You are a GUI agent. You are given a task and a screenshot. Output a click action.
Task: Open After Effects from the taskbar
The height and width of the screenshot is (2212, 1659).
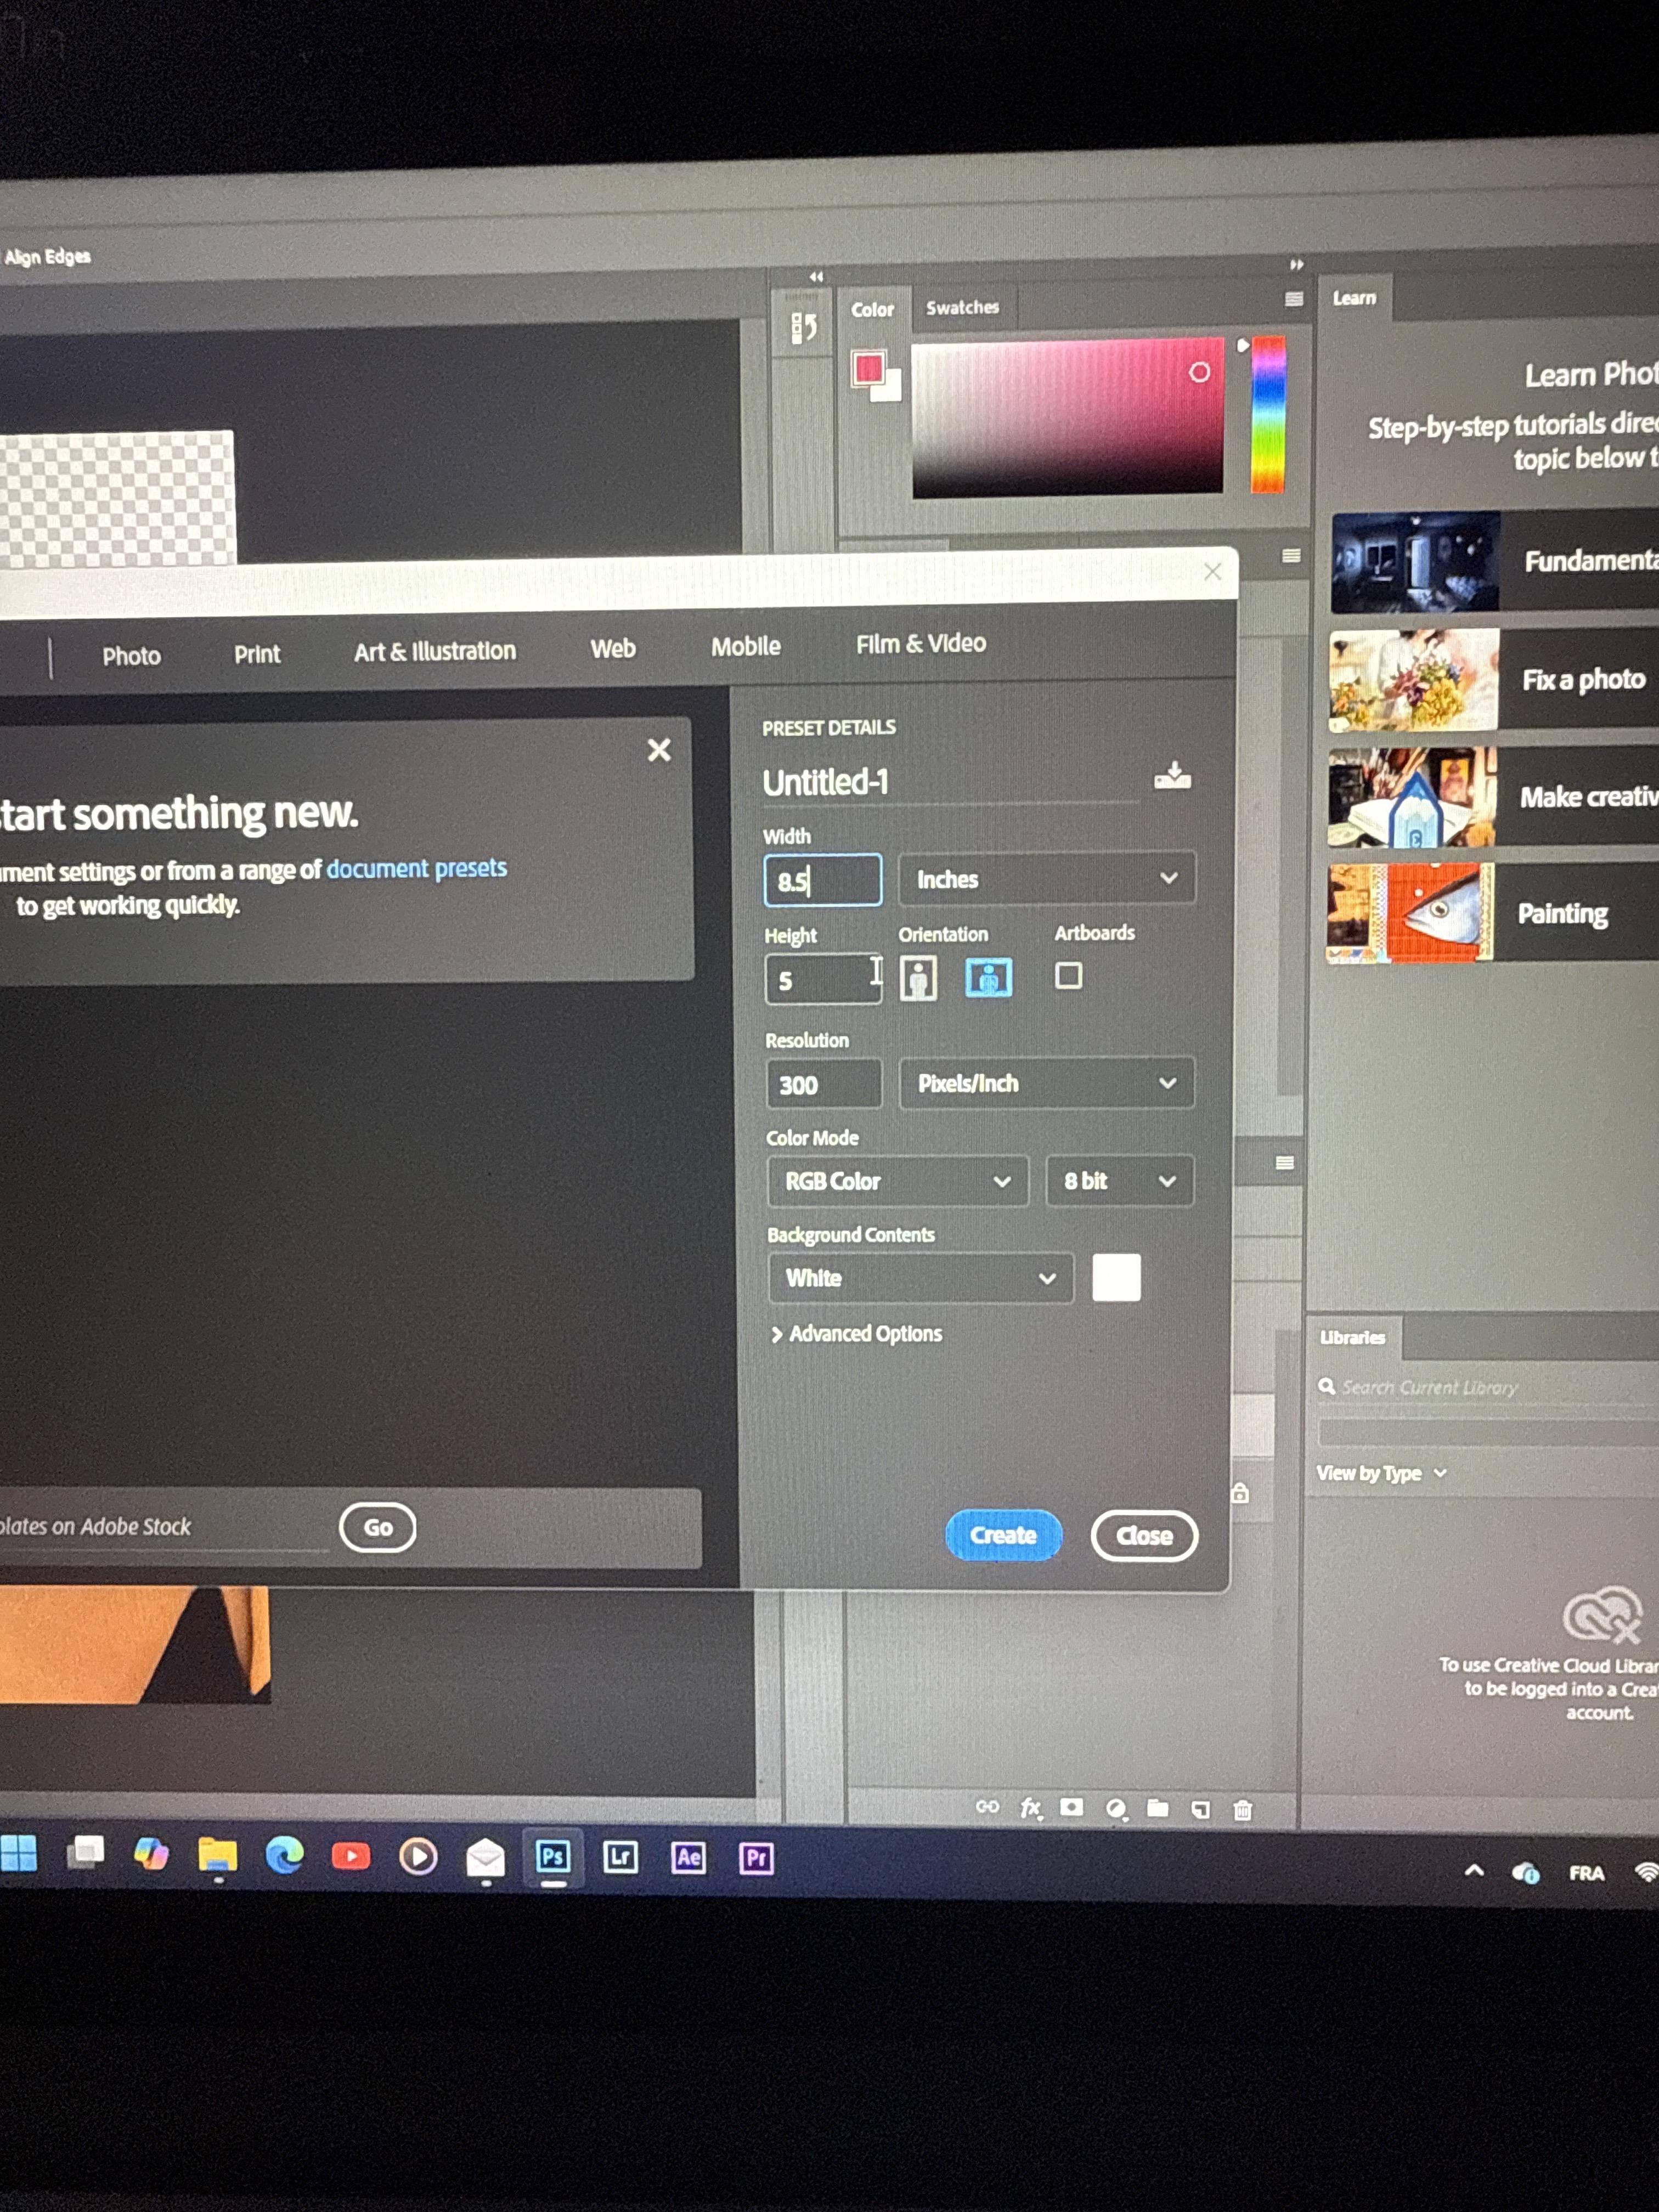coord(688,1858)
